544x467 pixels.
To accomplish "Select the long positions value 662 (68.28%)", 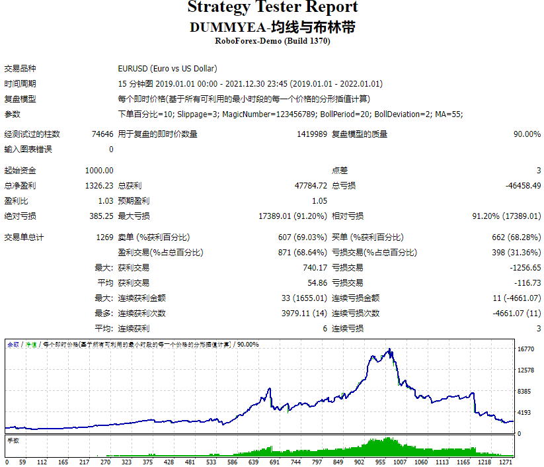I will pos(516,237).
